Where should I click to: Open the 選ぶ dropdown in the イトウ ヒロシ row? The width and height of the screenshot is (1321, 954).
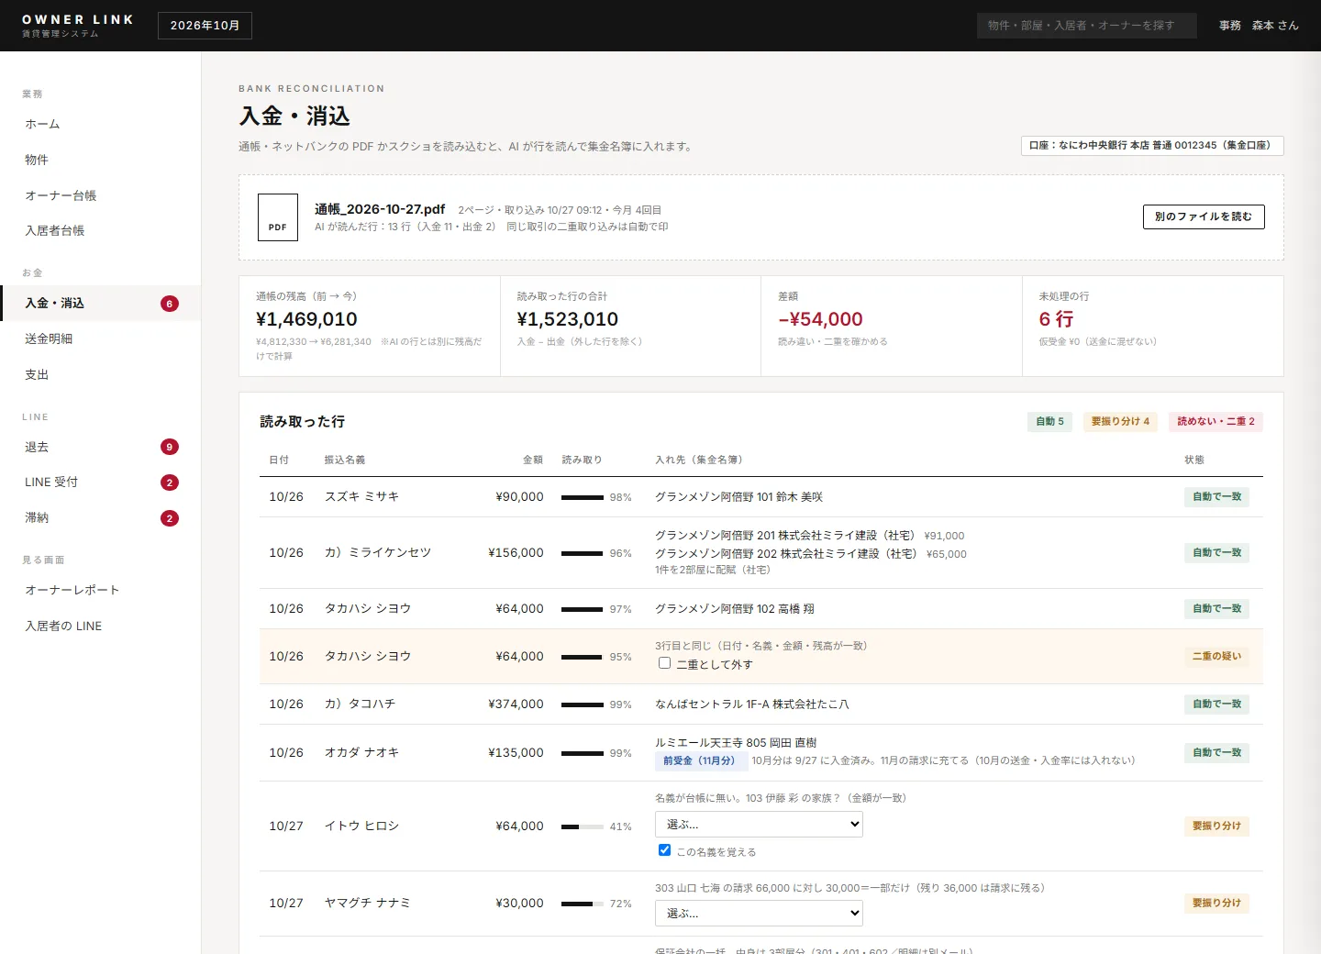[759, 824]
